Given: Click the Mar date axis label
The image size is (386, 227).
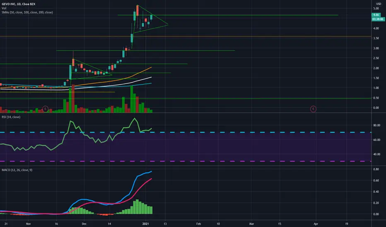Looking at the screenshot, I should point(251,224).
